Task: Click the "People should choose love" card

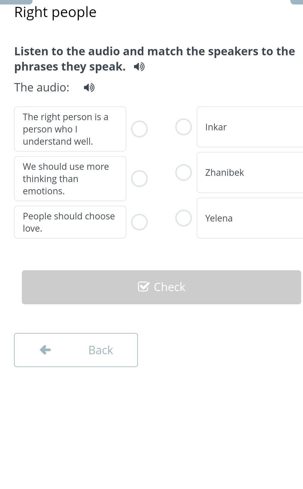Action: click(x=70, y=222)
